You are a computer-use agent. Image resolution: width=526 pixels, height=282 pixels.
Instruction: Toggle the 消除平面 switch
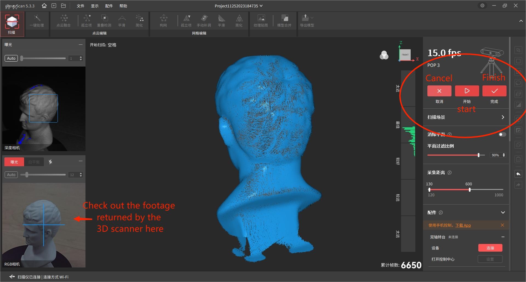click(x=502, y=134)
